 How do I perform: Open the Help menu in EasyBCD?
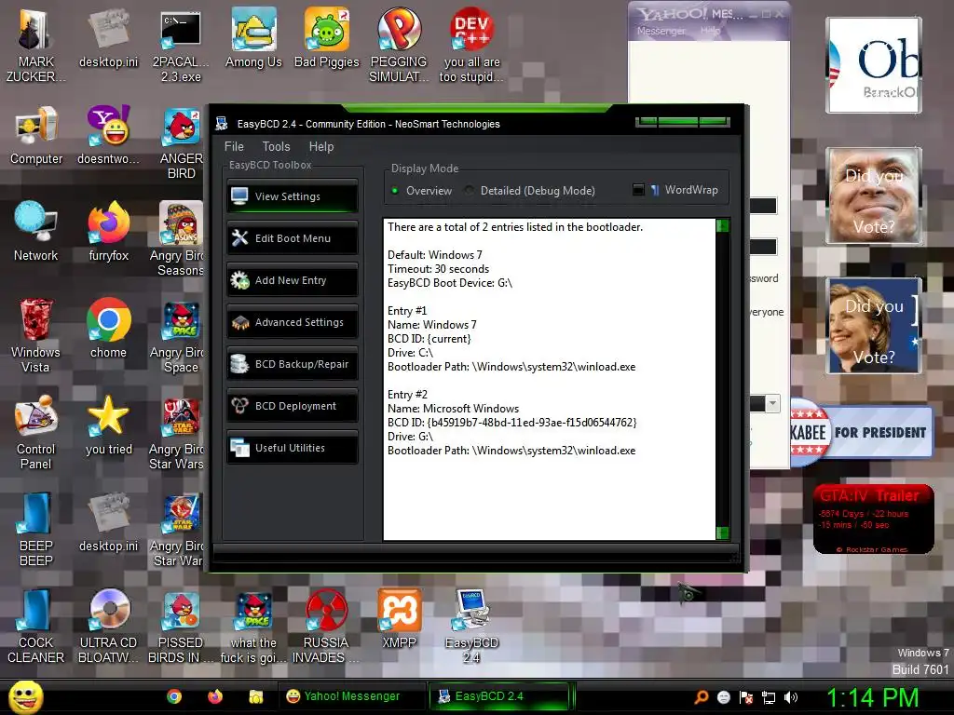[x=321, y=146]
